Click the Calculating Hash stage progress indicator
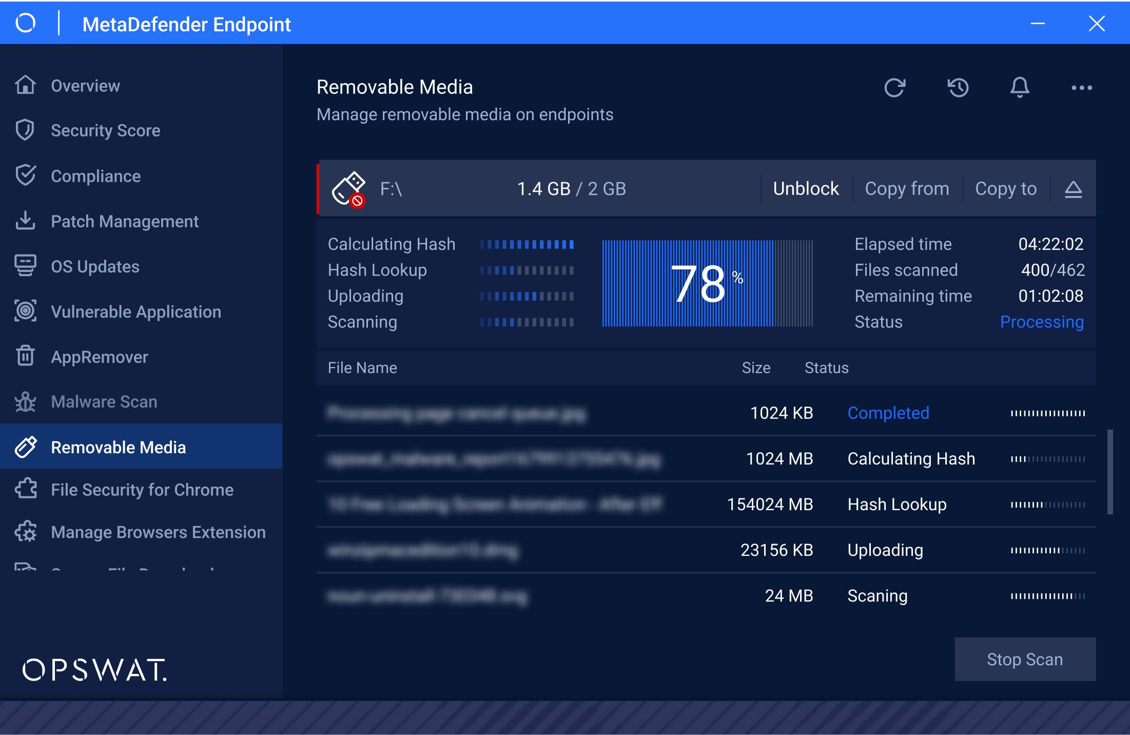 (x=527, y=244)
